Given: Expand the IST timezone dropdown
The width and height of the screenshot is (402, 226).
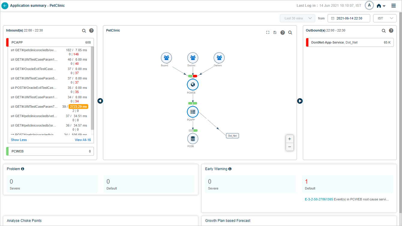Looking at the screenshot, I should [385, 18].
